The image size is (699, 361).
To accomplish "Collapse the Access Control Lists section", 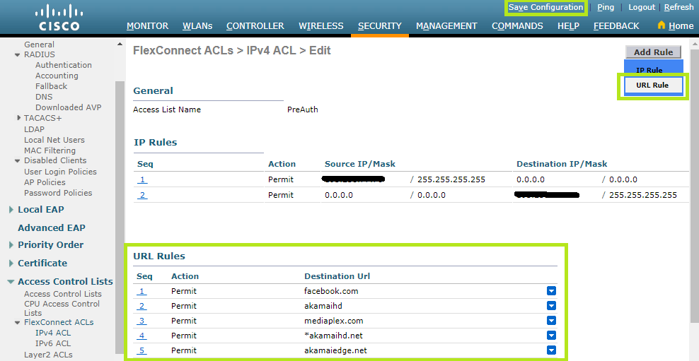I will 11,282.
